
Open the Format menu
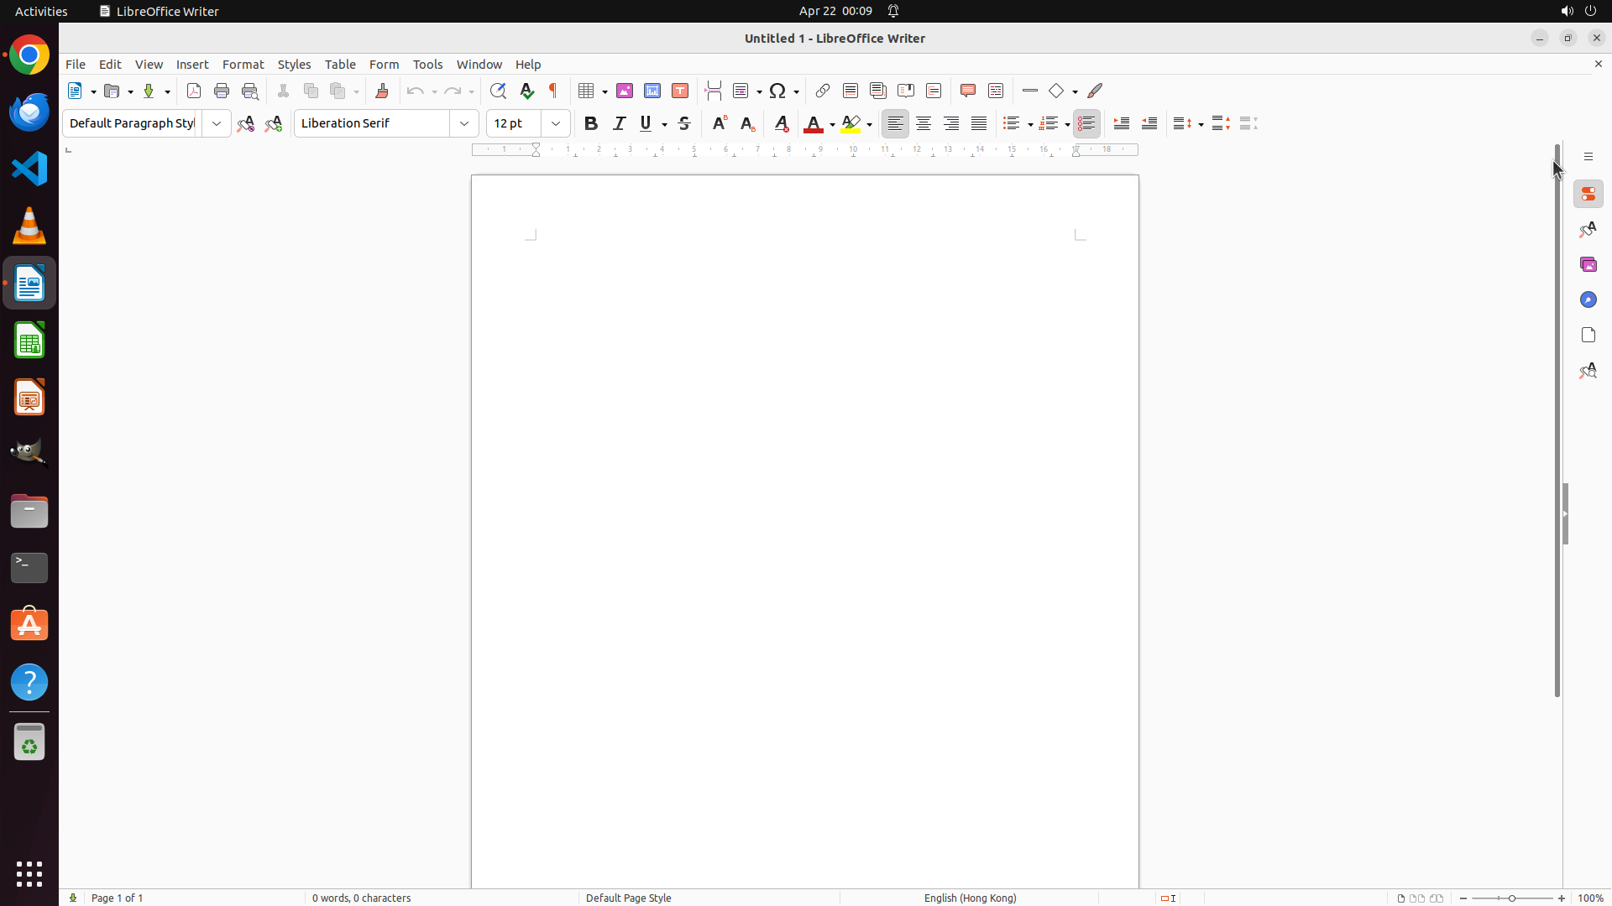(x=243, y=65)
